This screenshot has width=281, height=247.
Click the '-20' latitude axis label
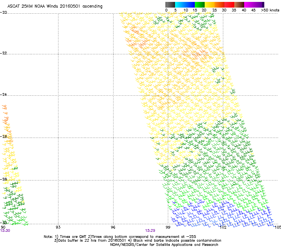[x=3, y=12]
